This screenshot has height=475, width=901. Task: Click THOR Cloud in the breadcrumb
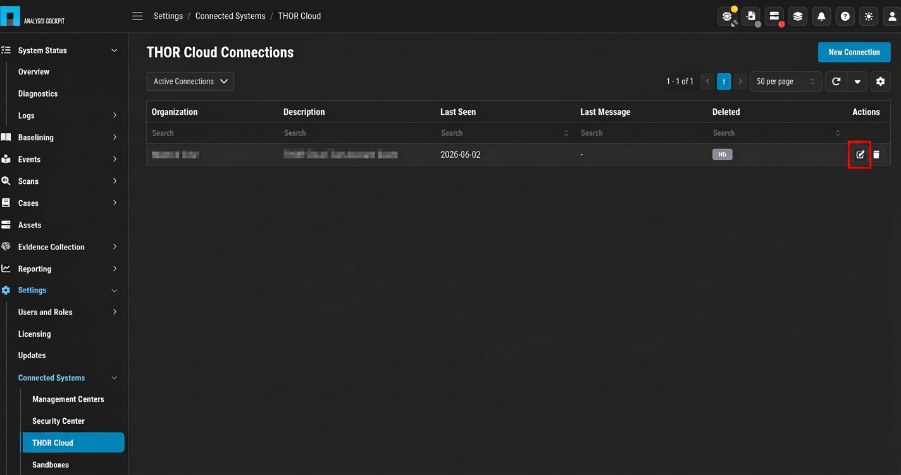point(299,16)
